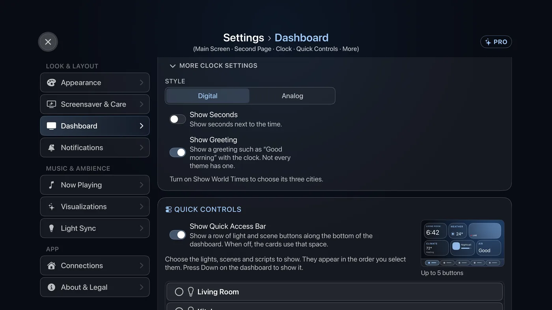Click the chevron on the Connections row
Viewport: 552px width, 310px height.
[x=142, y=266]
